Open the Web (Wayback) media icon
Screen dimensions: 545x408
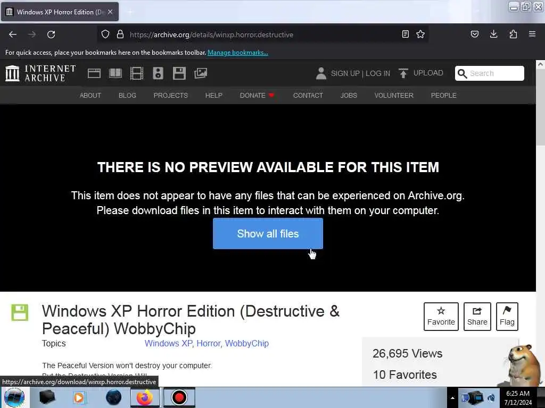(x=94, y=73)
